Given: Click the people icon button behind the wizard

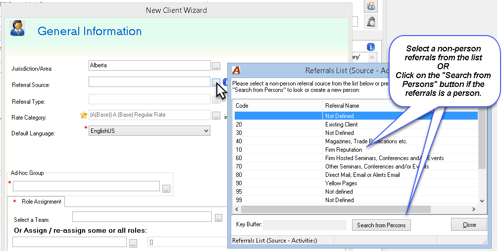Looking at the screenshot, I should point(371,6).
